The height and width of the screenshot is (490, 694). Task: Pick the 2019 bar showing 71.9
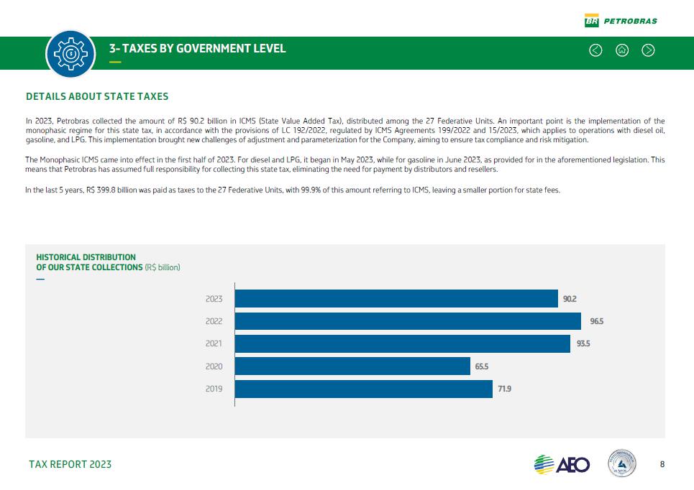[x=363, y=389]
